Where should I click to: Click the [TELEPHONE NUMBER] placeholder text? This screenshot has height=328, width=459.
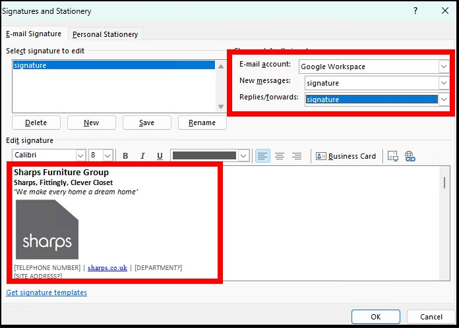pyautogui.click(x=47, y=268)
